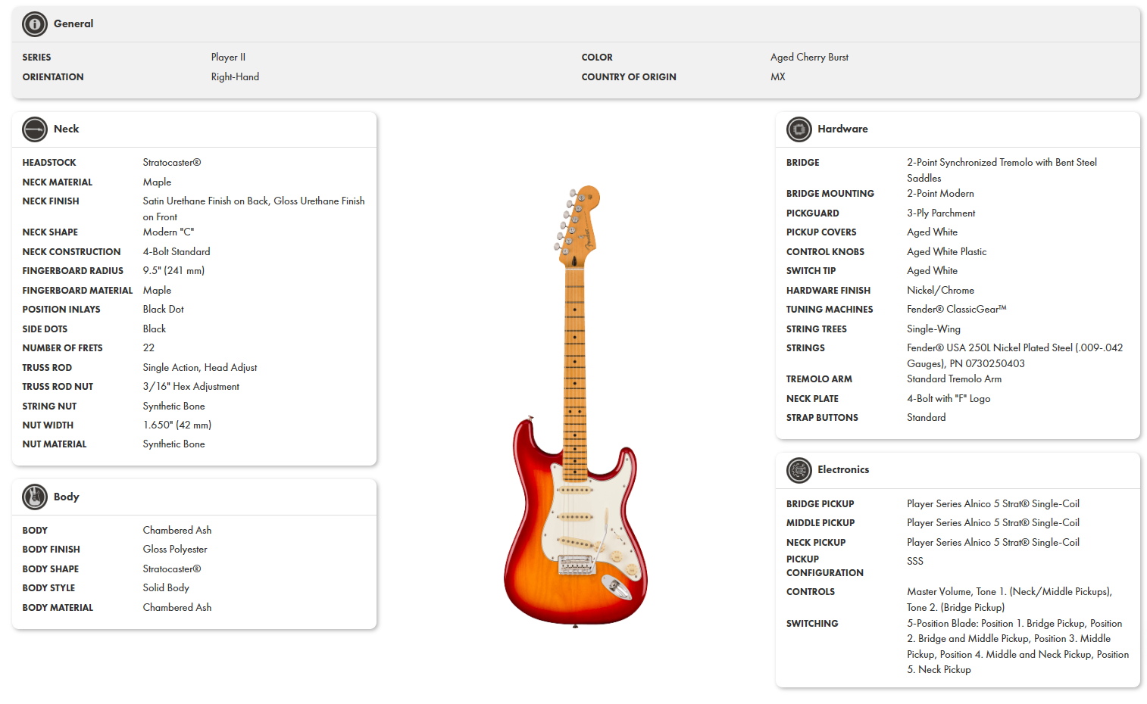The width and height of the screenshot is (1147, 704).
Task: Select the 'Player II' series value
Action: tap(228, 58)
